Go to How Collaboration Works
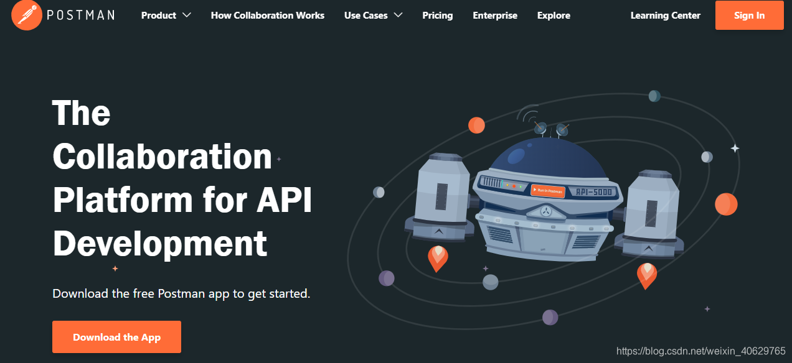 point(268,15)
